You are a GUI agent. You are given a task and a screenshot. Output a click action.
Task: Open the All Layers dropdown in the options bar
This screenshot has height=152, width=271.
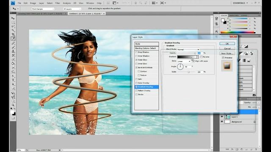tap(72, 9)
